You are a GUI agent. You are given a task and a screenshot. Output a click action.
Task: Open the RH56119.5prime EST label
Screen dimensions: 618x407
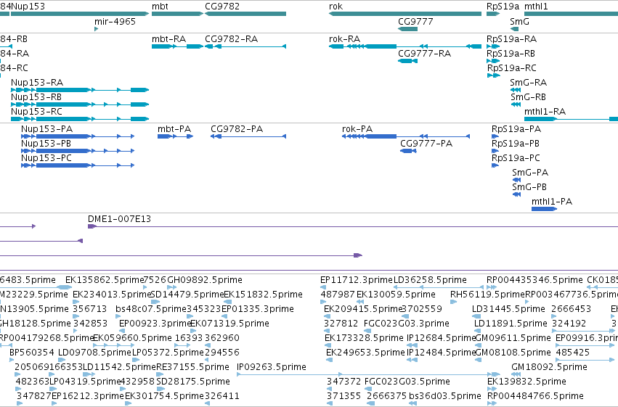click(487, 295)
